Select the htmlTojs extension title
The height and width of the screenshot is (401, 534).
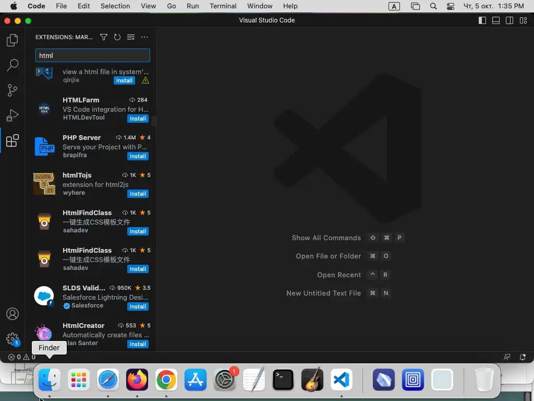(x=77, y=175)
